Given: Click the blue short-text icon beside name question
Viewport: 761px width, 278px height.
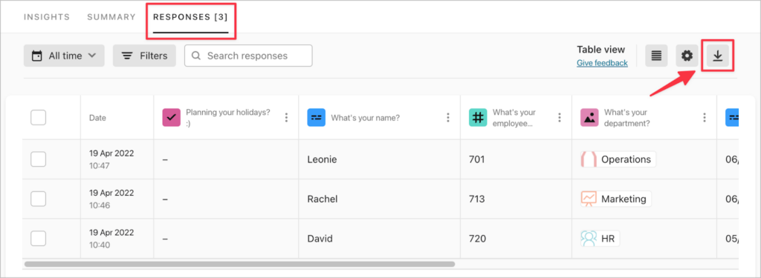Looking at the screenshot, I should (x=317, y=117).
